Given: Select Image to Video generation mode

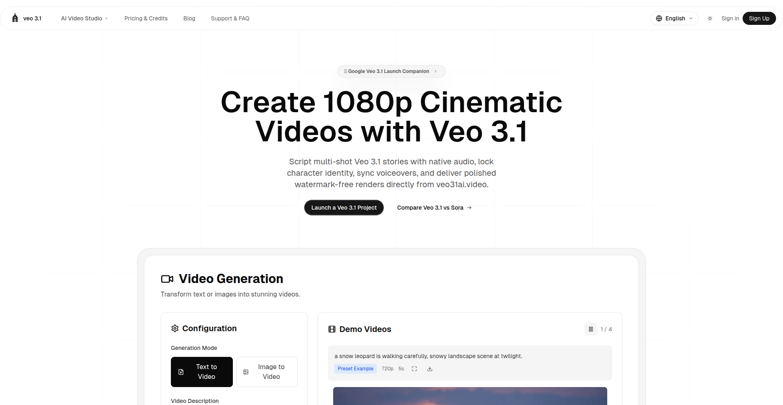Looking at the screenshot, I should [x=267, y=372].
